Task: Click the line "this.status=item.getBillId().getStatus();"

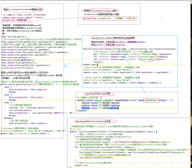Action: (x=26, y=65)
